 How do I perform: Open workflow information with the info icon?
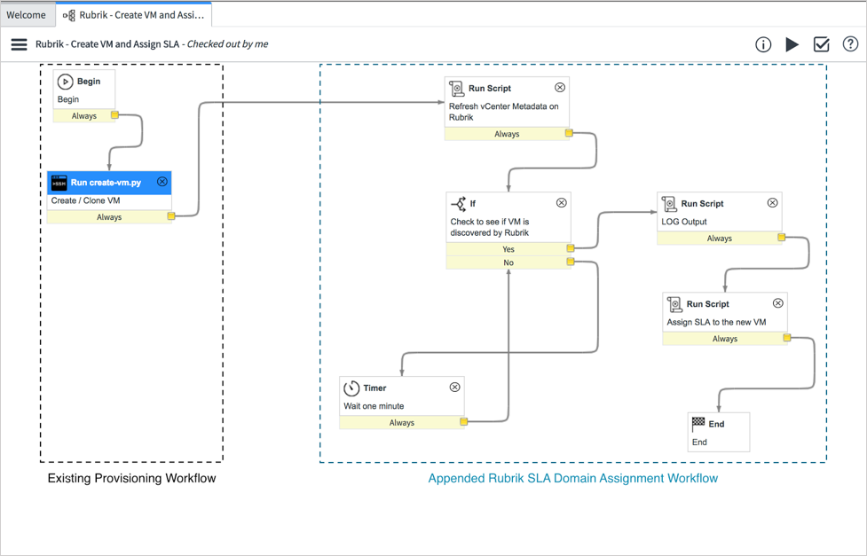coord(763,43)
